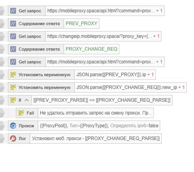The image size is (194, 172).
Task: Select the PREV_PROXY variable name
Action: coord(81,24)
